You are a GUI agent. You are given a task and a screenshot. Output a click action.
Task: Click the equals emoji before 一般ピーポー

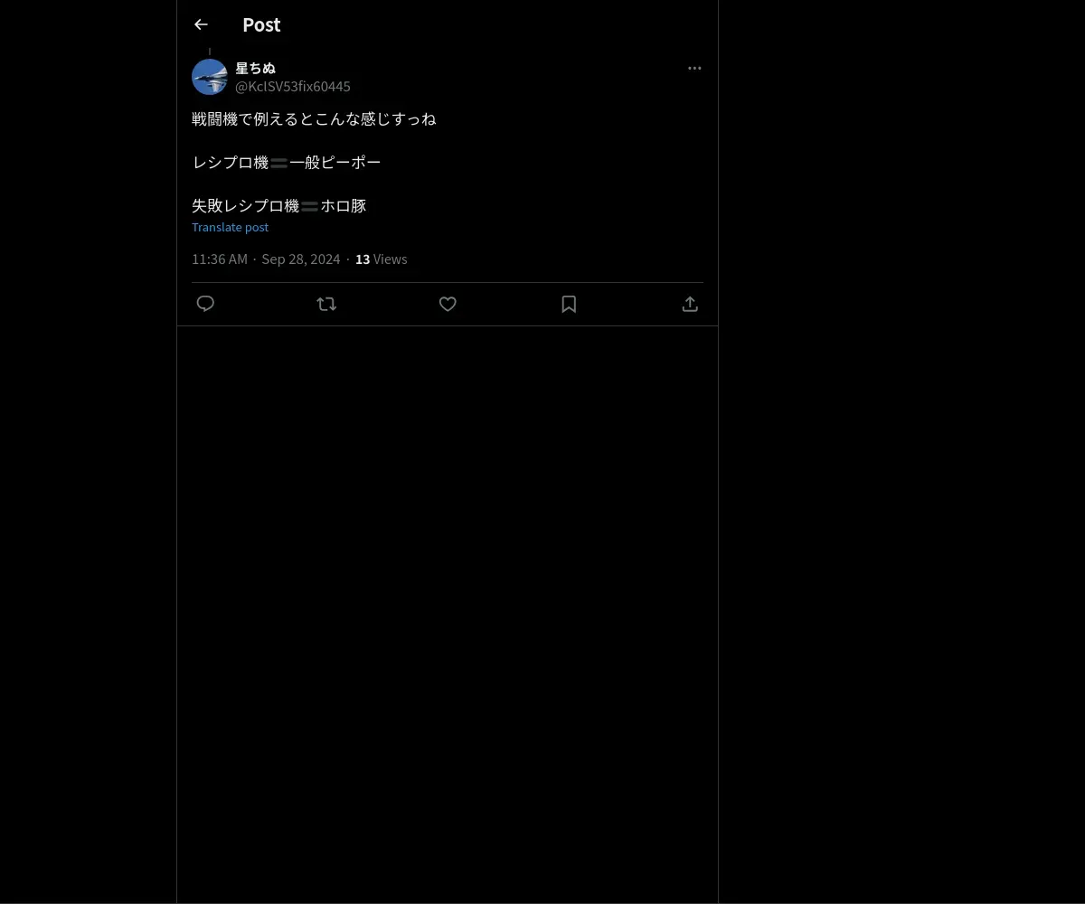pyautogui.click(x=279, y=163)
